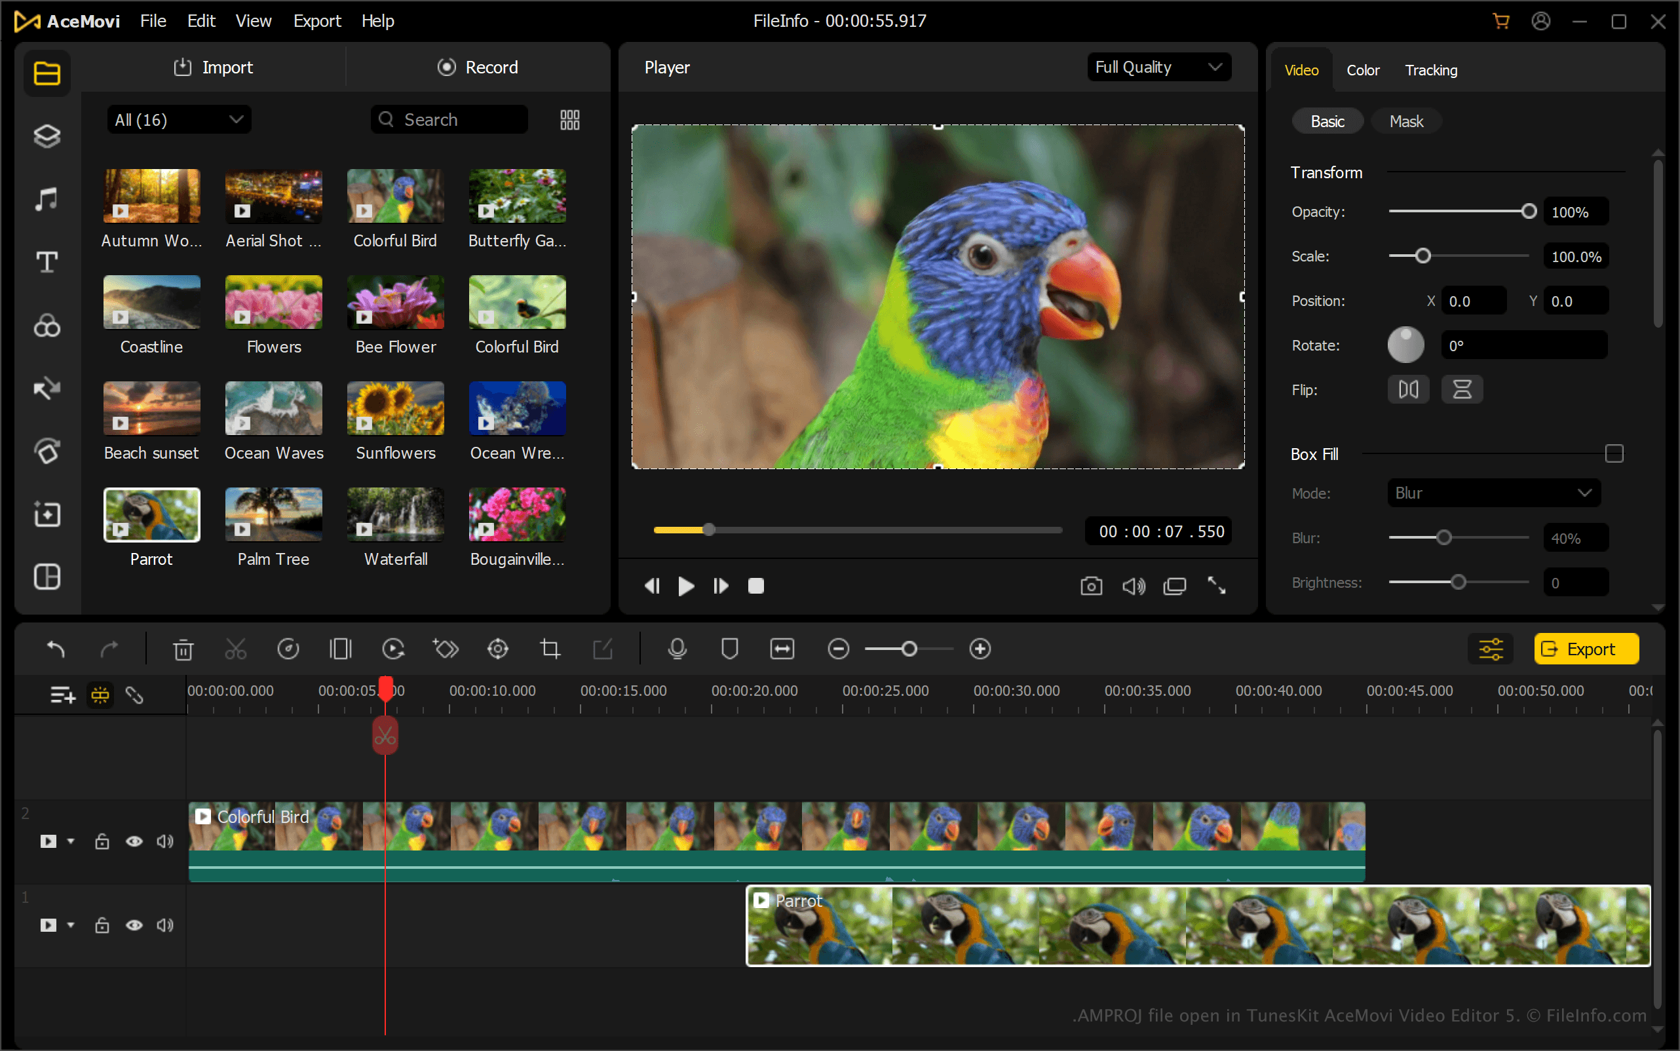1680x1051 pixels.
Task: Click the Crop tool in the timeline toolbar
Action: [550, 649]
